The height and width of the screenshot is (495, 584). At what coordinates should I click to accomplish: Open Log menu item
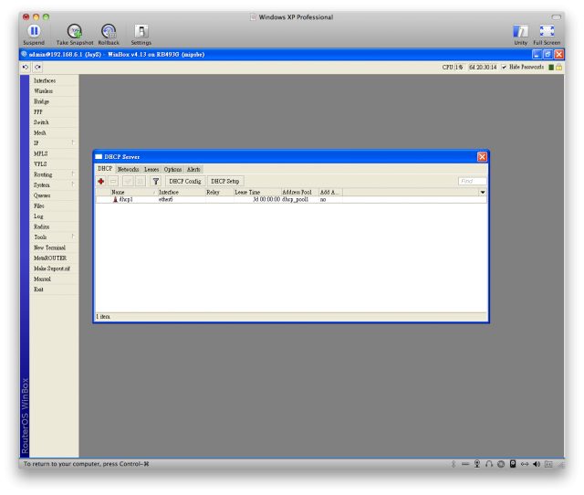[x=54, y=216]
